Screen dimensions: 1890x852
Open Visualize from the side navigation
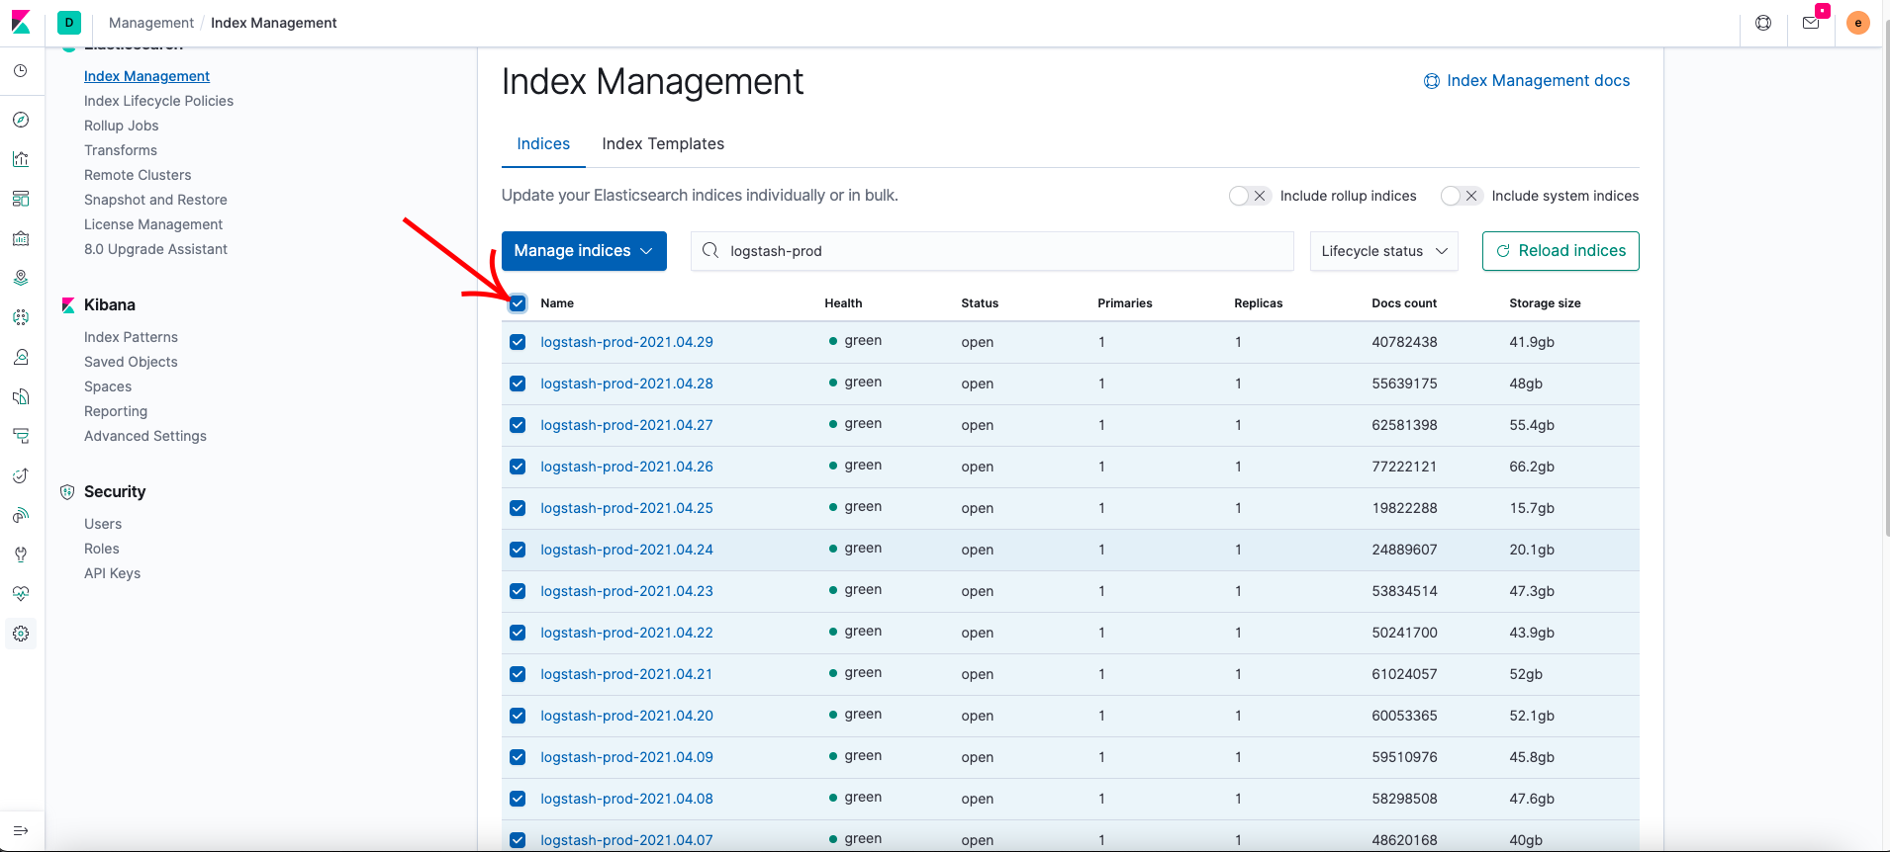(21, 159)
